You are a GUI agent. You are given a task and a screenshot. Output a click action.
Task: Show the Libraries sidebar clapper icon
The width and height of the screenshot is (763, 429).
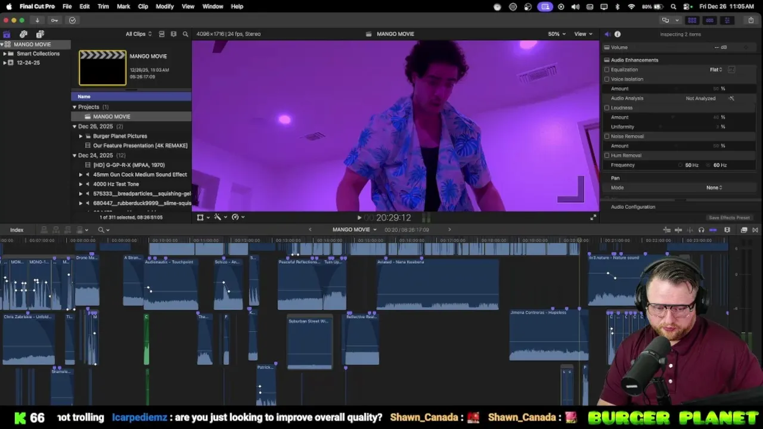[x=7, y=34]
